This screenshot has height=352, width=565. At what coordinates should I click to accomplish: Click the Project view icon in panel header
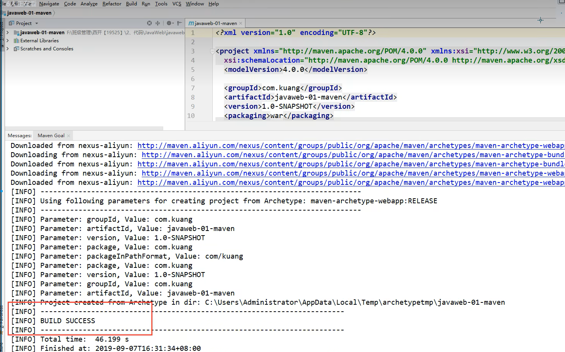(x=12, y=23)
